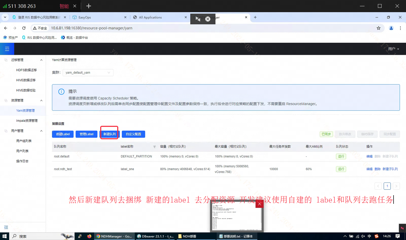Screen dimensions: 406x240
Task: Click the info icon in the 提示 banner
Action: (61, 92)
